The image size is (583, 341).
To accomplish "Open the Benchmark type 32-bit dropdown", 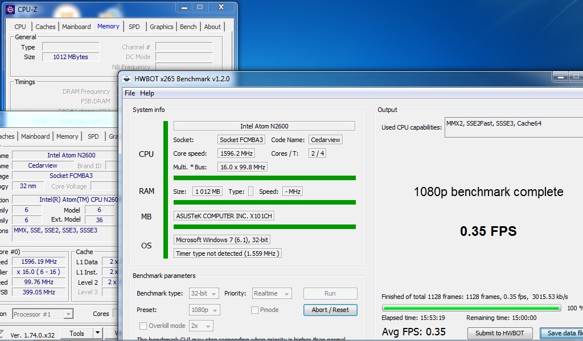I will click(x=204, y=293).
